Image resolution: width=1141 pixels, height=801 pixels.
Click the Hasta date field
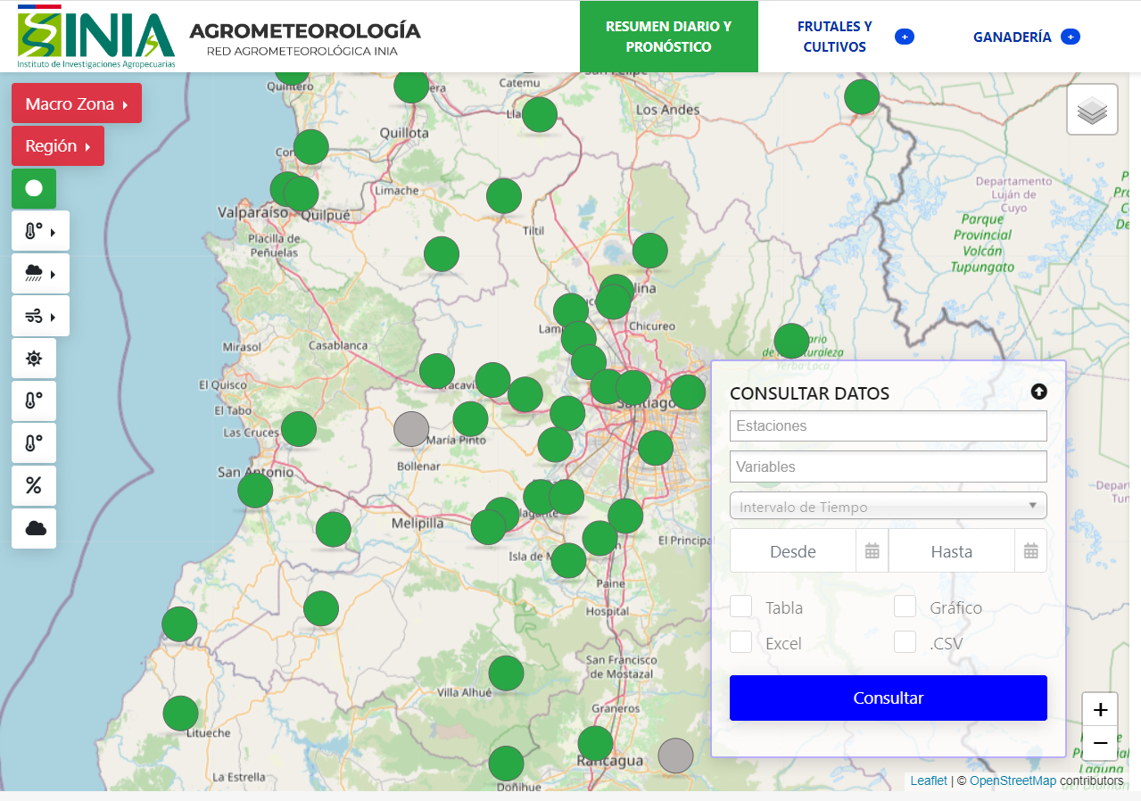pyautogui.click(x=952, y=551)
